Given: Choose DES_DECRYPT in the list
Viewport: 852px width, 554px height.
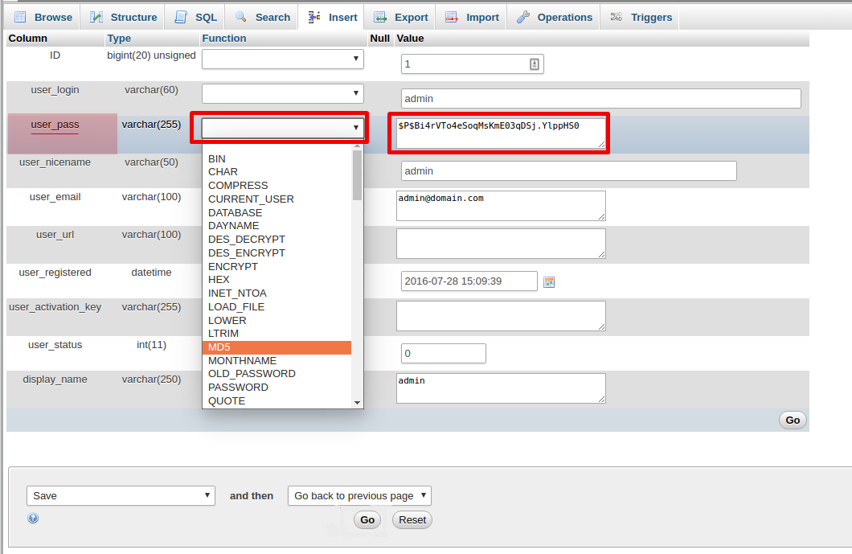Looking at the screenshot, I should [276, 240].
